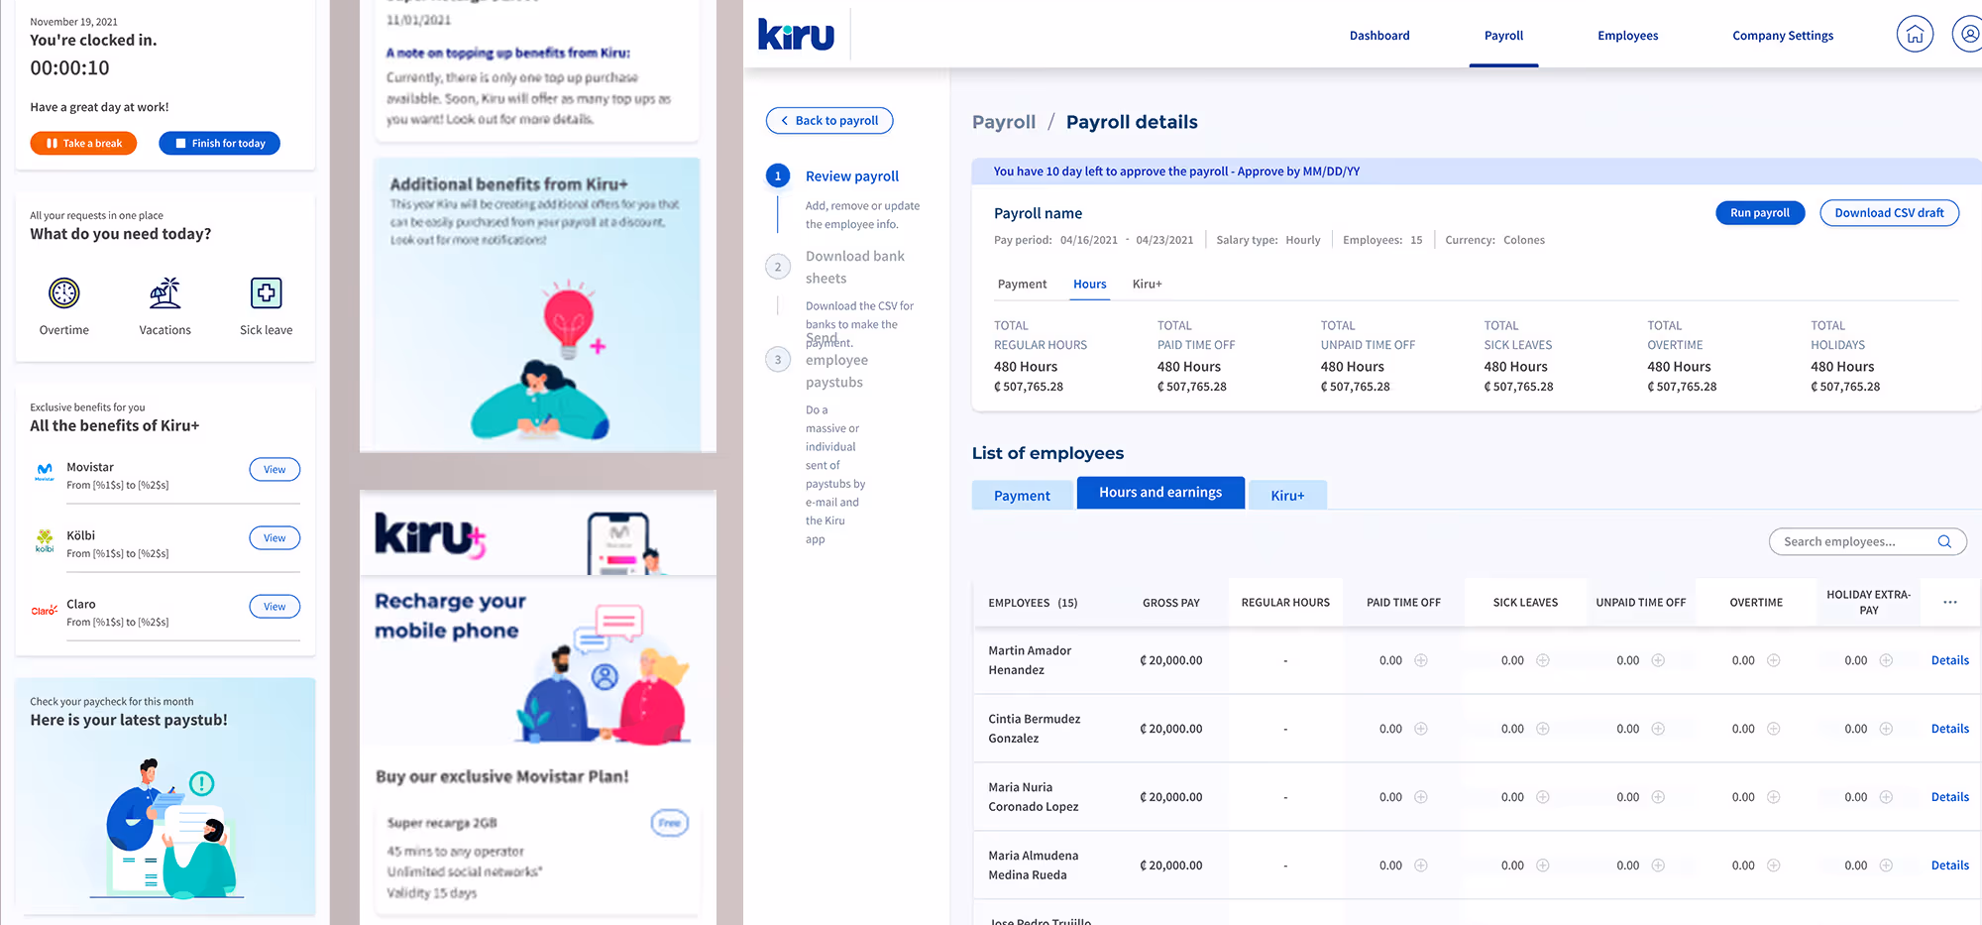Open Details for Maria Nuria Coronado Lopez
The image size is (1982, 925).
tap(1949, 797)
